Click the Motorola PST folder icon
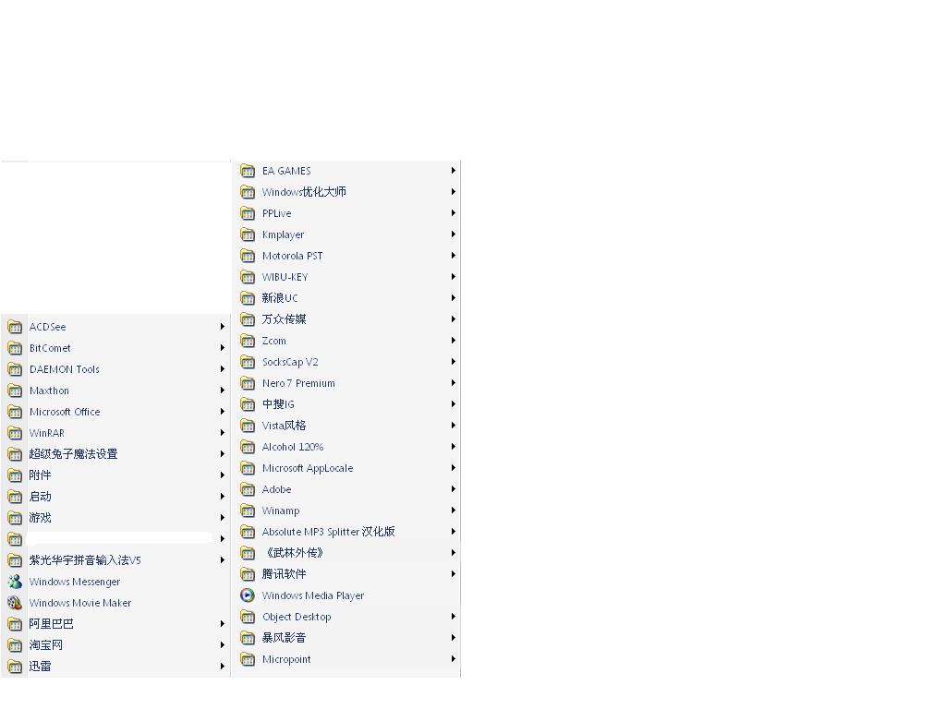 (x=248, y=256)
